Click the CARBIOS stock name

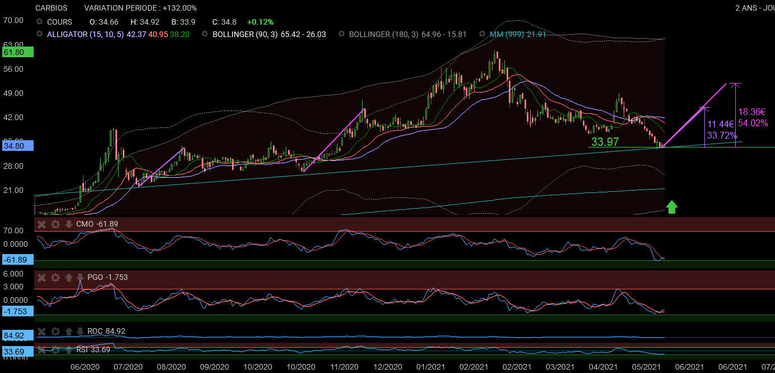click(x=52, y=8)
